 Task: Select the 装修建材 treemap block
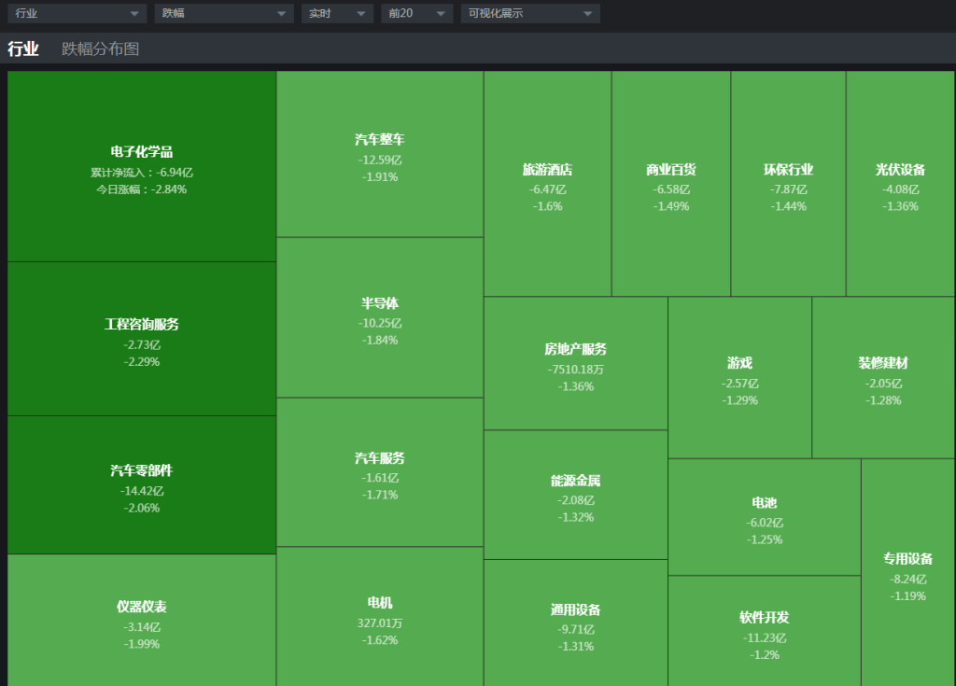883,377
